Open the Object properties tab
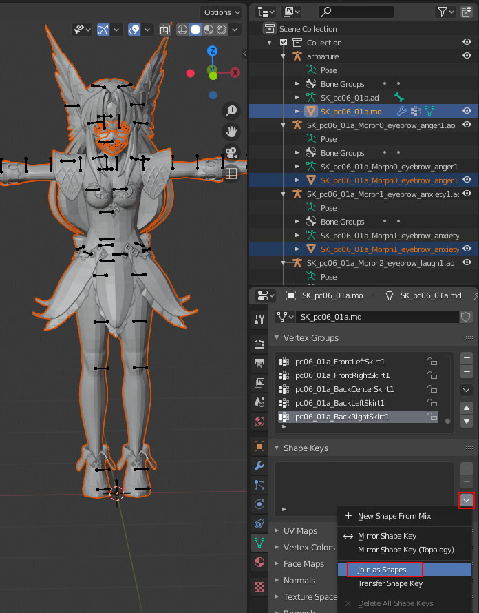 tap(259, 446)
